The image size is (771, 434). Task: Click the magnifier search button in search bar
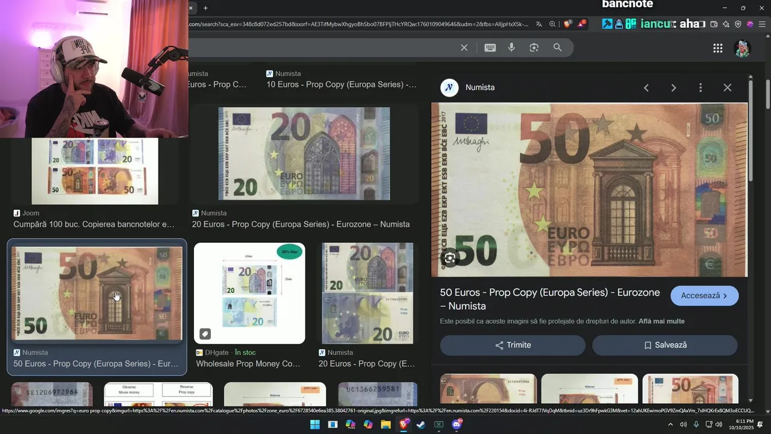tap(557, 48)
